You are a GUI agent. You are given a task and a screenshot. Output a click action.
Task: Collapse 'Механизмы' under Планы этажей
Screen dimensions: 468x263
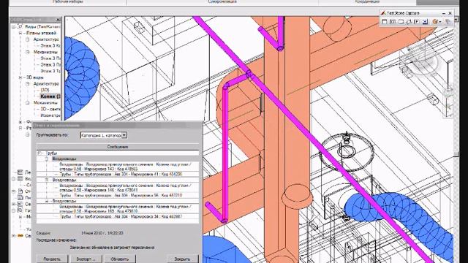coord(28,52)
